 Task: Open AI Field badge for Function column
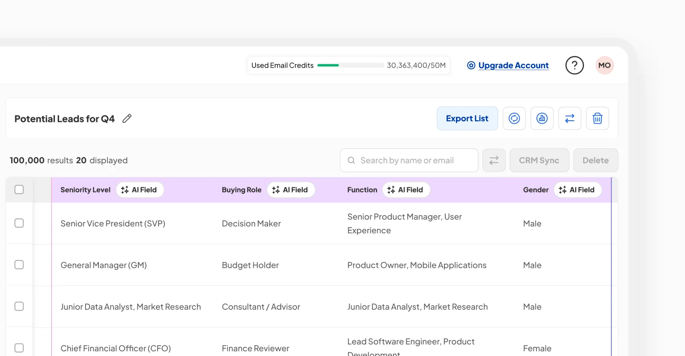[406, 190]
